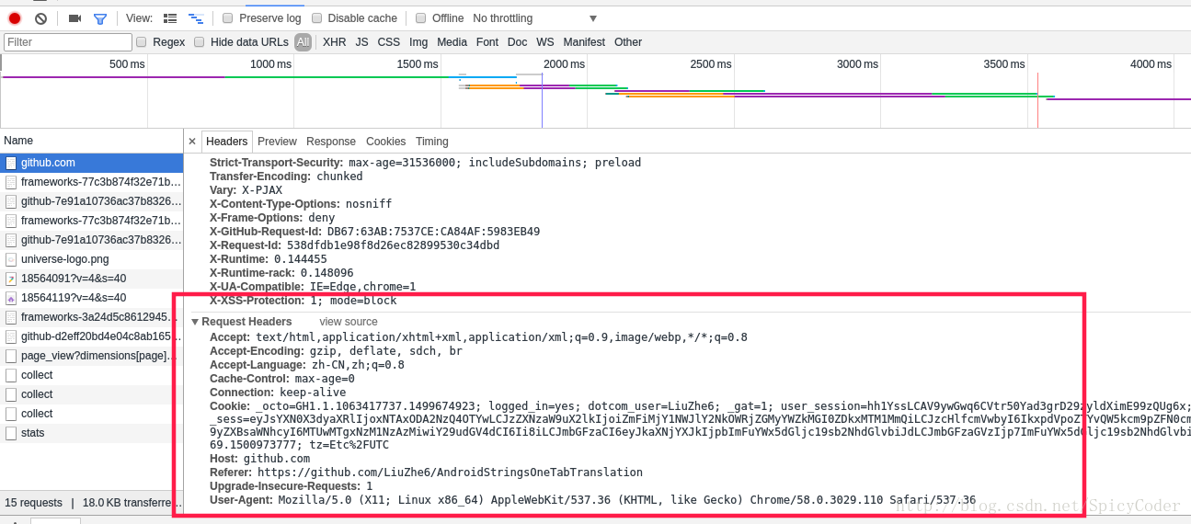Image resolution: width=1191 pixels, height=524 pixels.
Task: Enable Disable cache checkbox
Action: pyautogui.click(x=316, y=18)
